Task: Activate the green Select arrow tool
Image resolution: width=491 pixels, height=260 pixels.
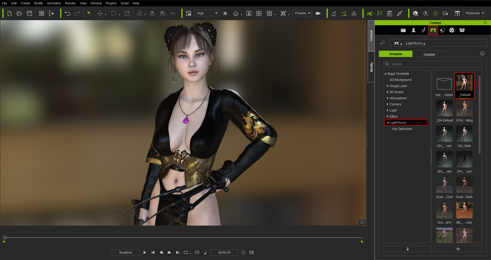Action: [89, 13]
